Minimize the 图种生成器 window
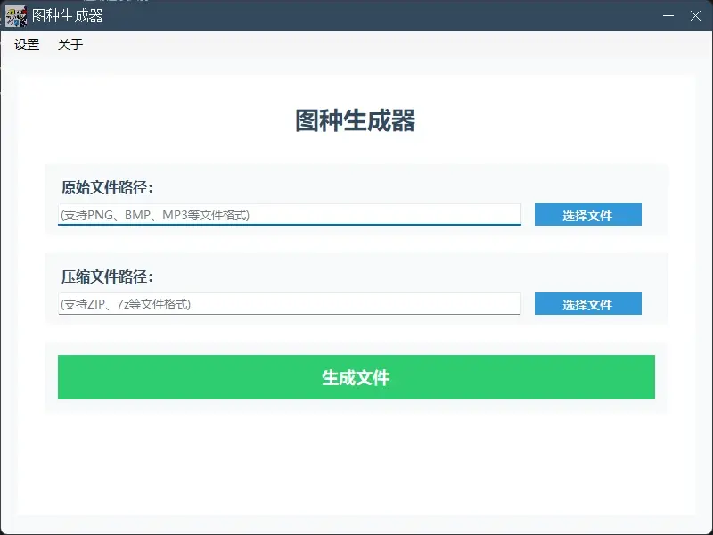Viewport: 713px width, 535px height. [x=667, y=15]
